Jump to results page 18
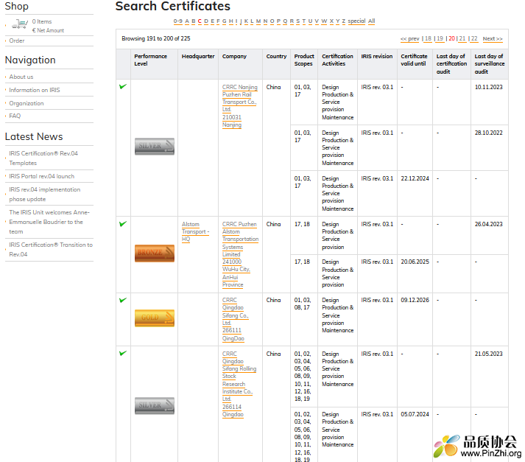 tap(428, 39)
